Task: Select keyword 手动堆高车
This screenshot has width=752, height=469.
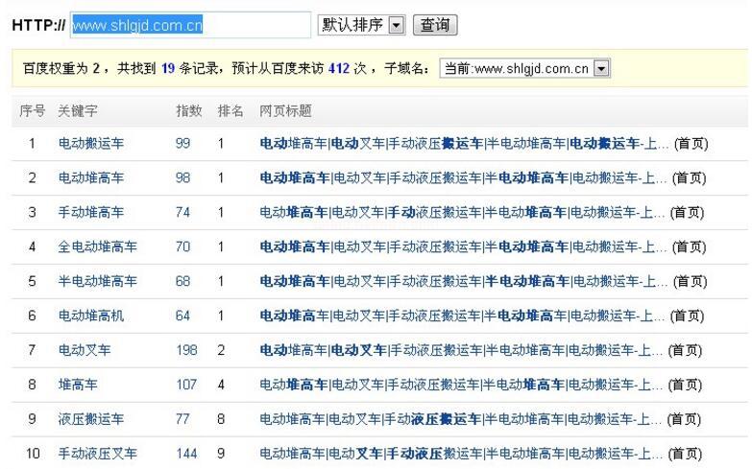Action: click(x=91, y=213)
